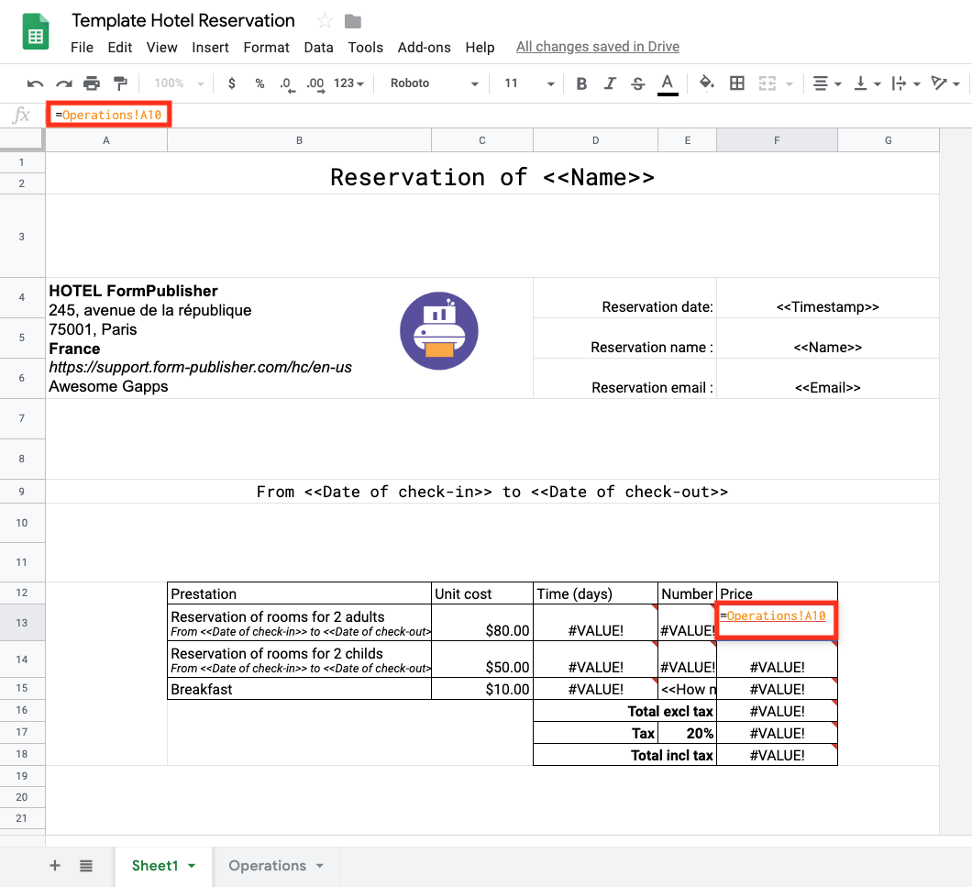Viewport: 972px width, 887px height.
Task: Click the <<Email>> cell
Action: point(827,378)
